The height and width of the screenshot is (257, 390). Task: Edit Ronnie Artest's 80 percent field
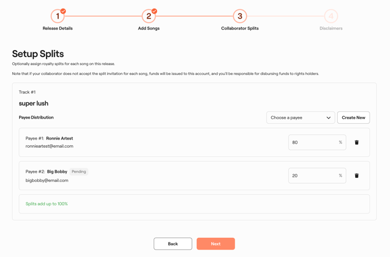click(x=313, y=142)
